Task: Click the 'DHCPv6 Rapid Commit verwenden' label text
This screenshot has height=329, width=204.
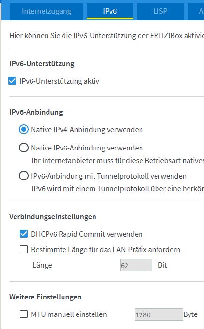Action: (x=87, y=234)
